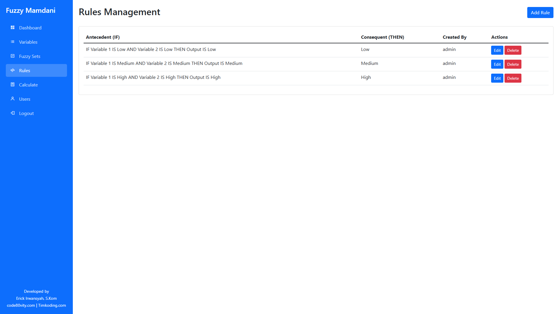This screenshot has width=559, height=314.
Task: Select the rule text ending 'Output IS Medium'
Action: click(164, 63)
